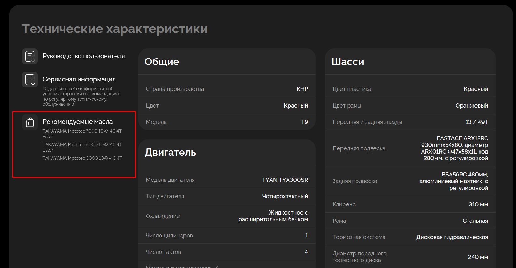Viewport: 516px width, 268px height.
Task: Click the Рама label
Action: click(339, 221)
